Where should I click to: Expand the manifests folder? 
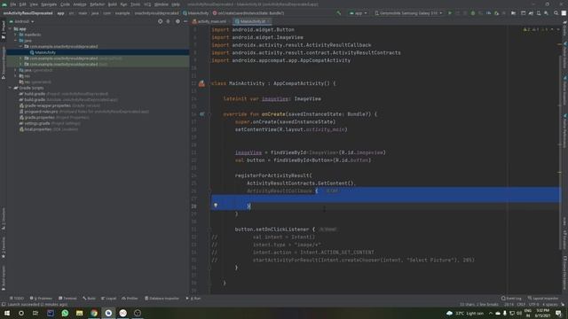click(16, 35)
